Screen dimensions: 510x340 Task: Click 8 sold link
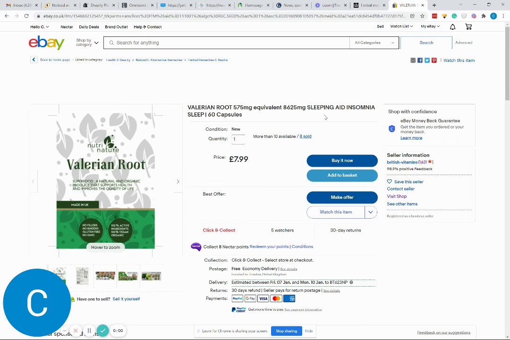tap(306, 136)
